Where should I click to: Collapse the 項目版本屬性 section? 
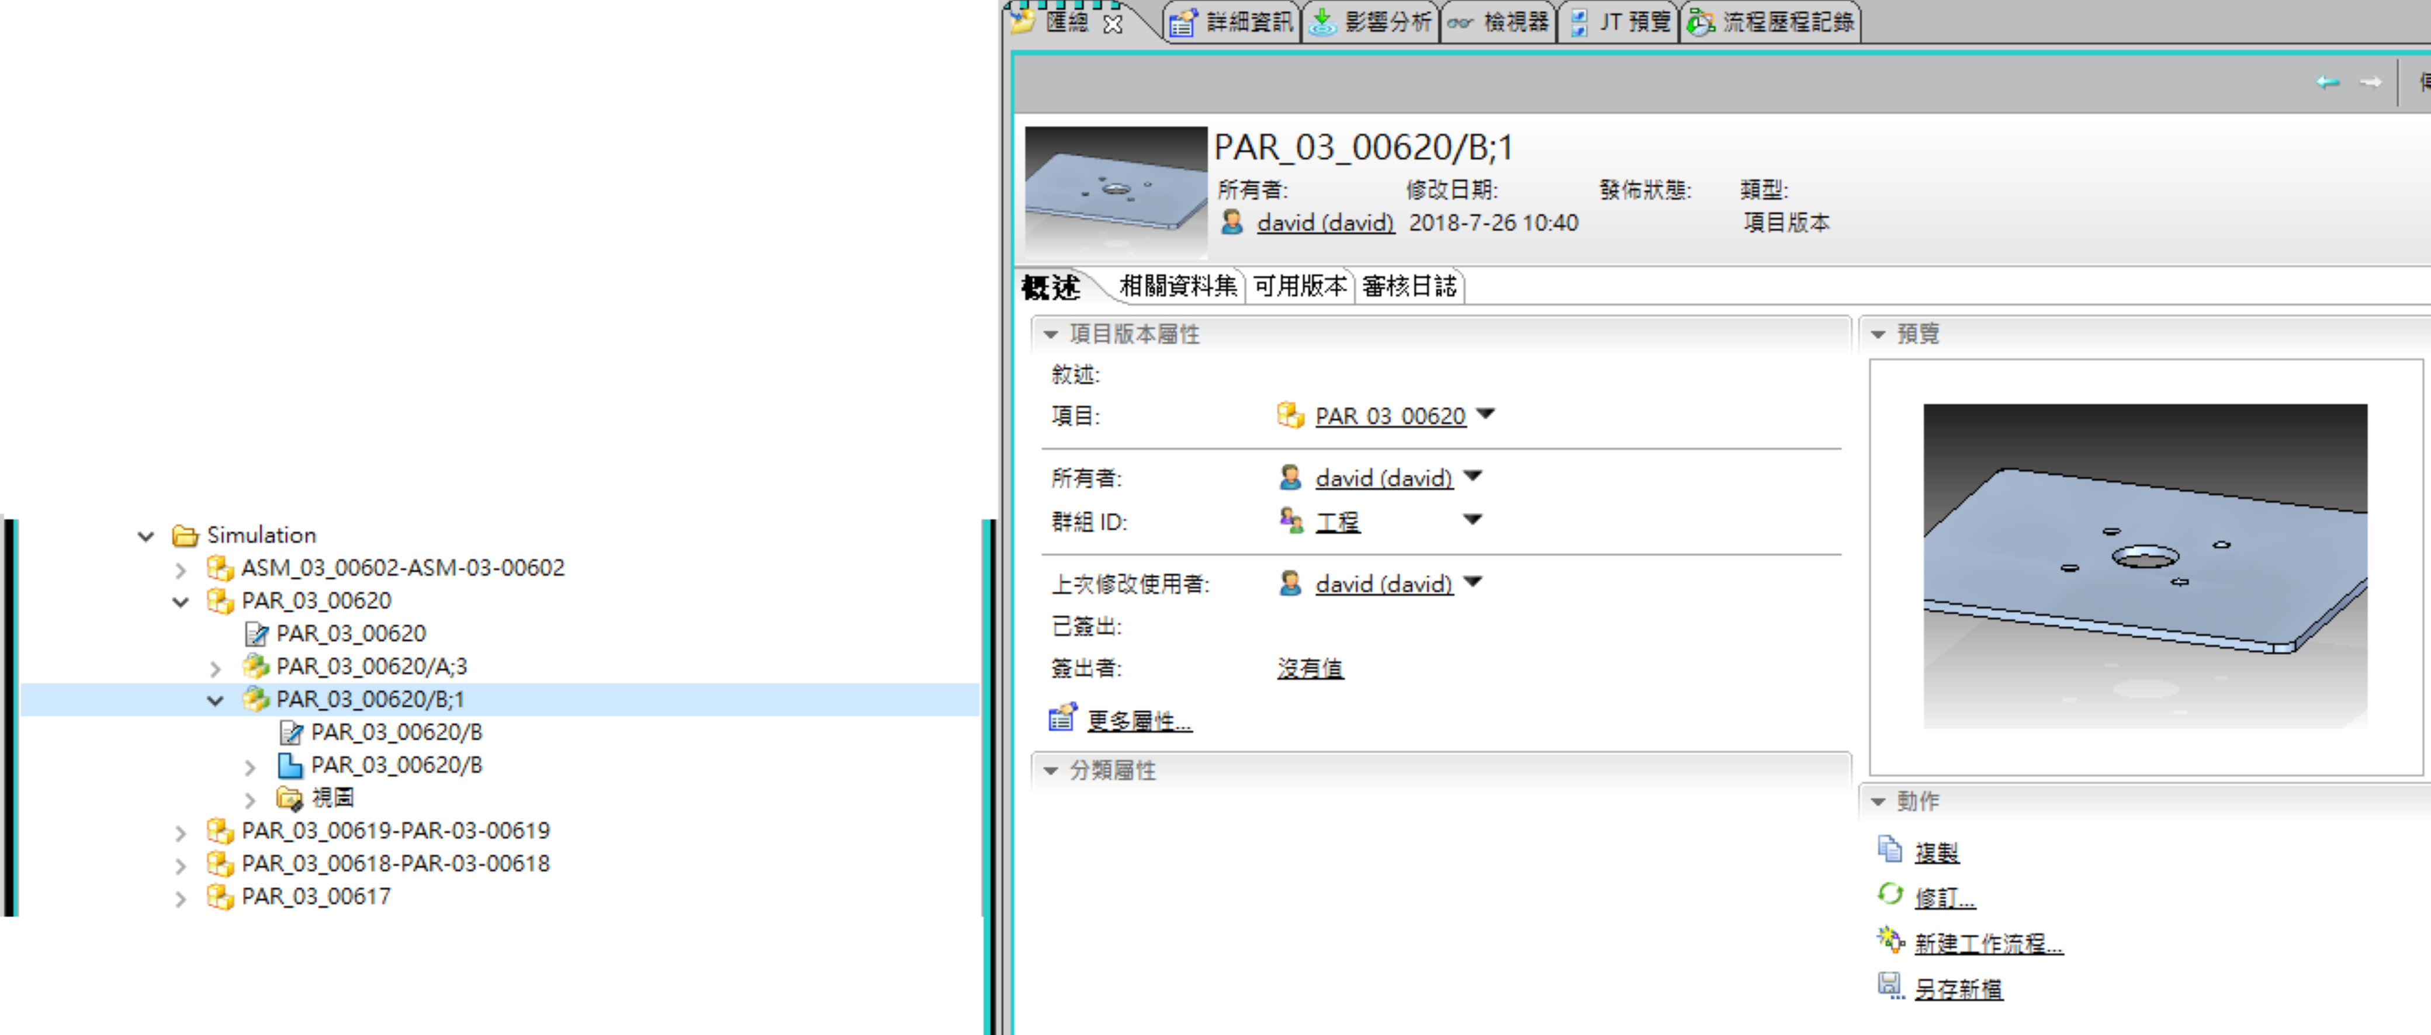1050,334
